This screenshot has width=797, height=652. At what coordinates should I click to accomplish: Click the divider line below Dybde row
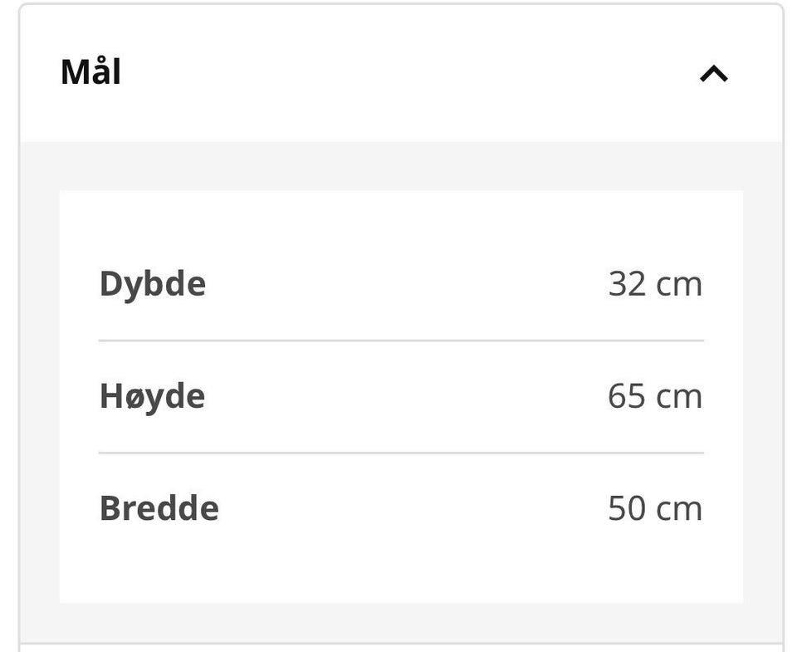401,341
